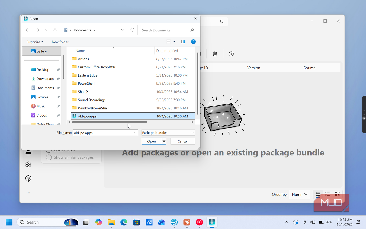This screenshot has width=366, height=229.
Task: Open settings gear in UniGetUI sidebar
Action: pyautogui.click(x=28, y=164)
